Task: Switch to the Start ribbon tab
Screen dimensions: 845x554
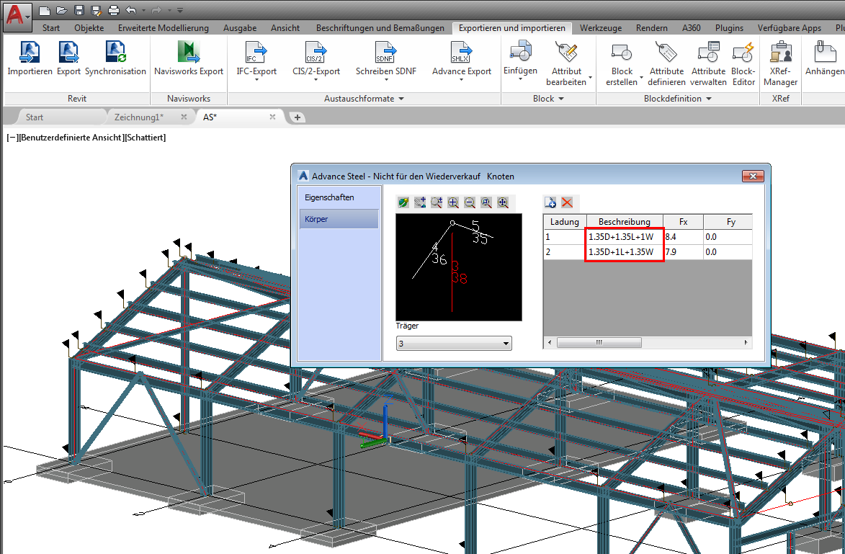Action: click(x=51, y=28)
